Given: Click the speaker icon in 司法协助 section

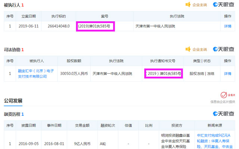Looking at the screenshot, I should (x=188, y=49).
